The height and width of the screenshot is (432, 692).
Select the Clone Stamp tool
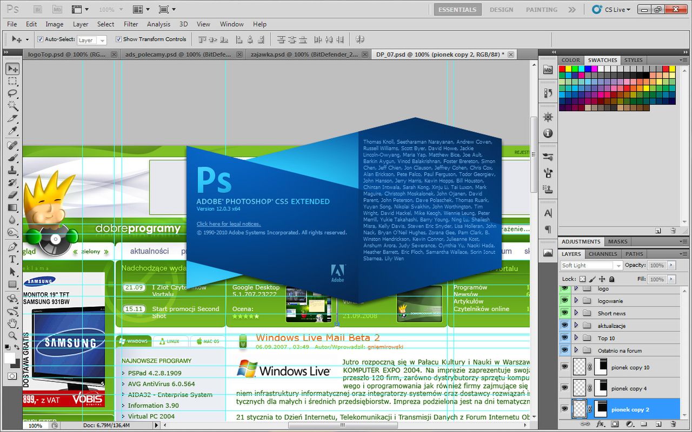pyautogui.click(x=12, y=171)
